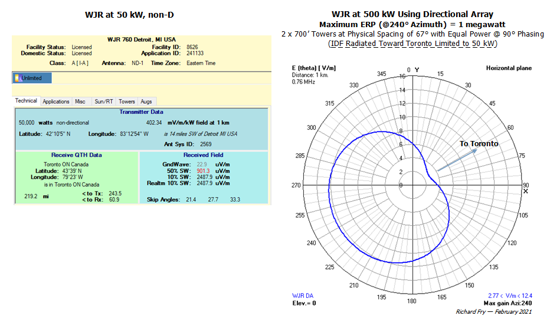
Task: Click the Facility Status value Licensed
Action: (x=81, y=47)
